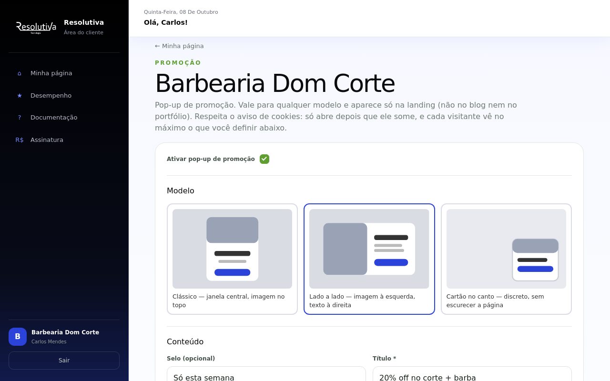Click the R$ icon beside Assinatura
Viewport: 610px width, 381px height.
pos(20,140)
